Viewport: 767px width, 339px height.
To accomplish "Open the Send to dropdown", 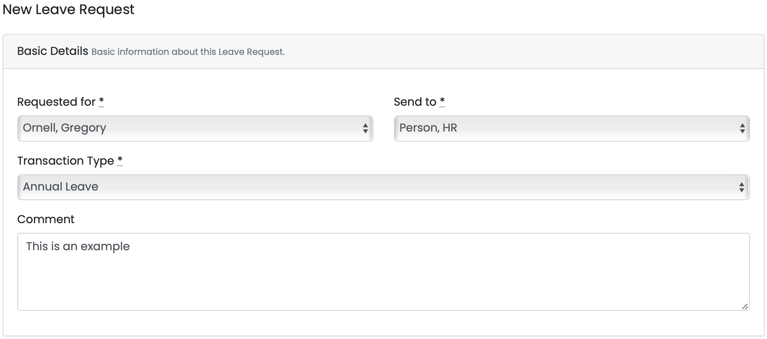I will pyautogui.click(x=571, y=128).
